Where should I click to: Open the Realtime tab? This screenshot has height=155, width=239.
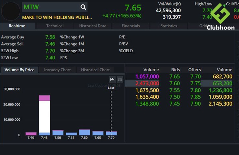(17, 26)
